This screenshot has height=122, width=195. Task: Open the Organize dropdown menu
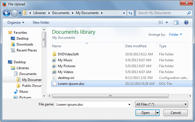click(16, 22)
